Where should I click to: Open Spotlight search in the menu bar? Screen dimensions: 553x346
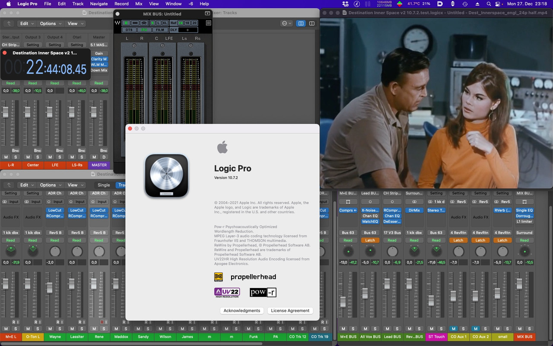(489, 3)
